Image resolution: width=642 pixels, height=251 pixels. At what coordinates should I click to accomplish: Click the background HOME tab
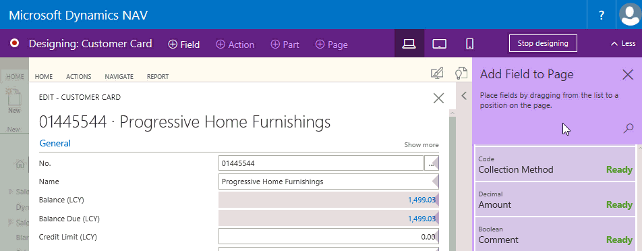15,76
